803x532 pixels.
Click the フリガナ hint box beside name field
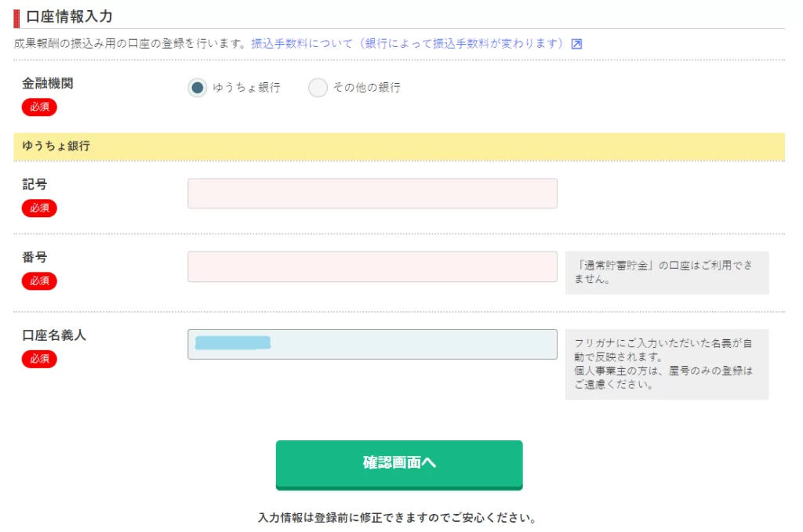pos(667,364)
